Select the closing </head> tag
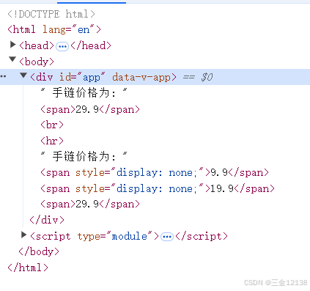 91,45
